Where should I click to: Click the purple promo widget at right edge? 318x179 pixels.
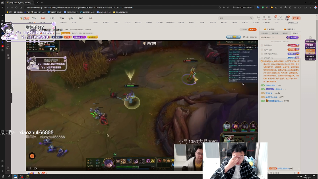pyautogui.click(x=310, y=50)
